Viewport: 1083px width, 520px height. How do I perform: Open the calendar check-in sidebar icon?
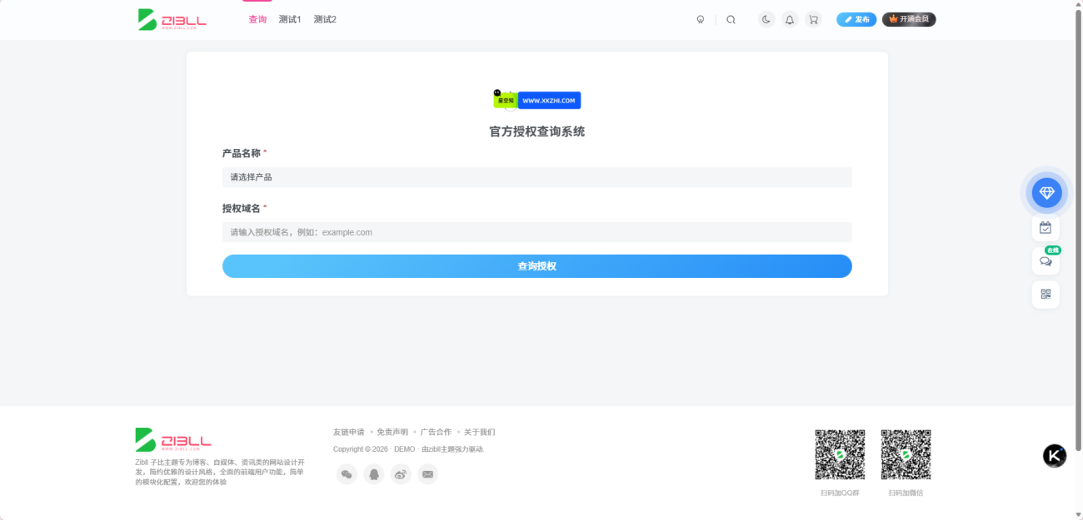1046,227
